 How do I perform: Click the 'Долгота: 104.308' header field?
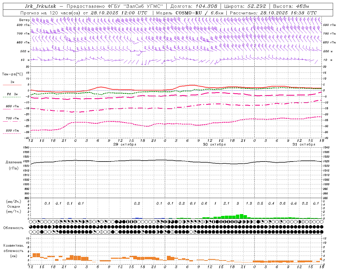pyautogui.click(x=194, y=6)
